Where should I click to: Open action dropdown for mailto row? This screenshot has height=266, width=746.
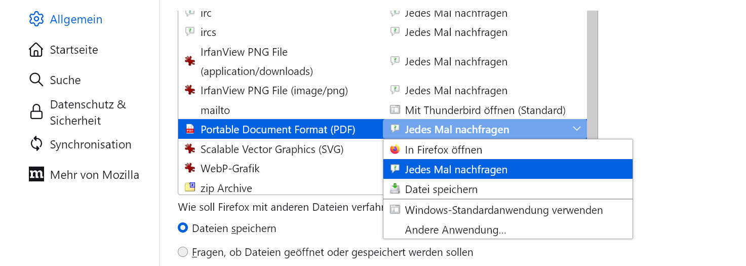[x=485, y=110]
